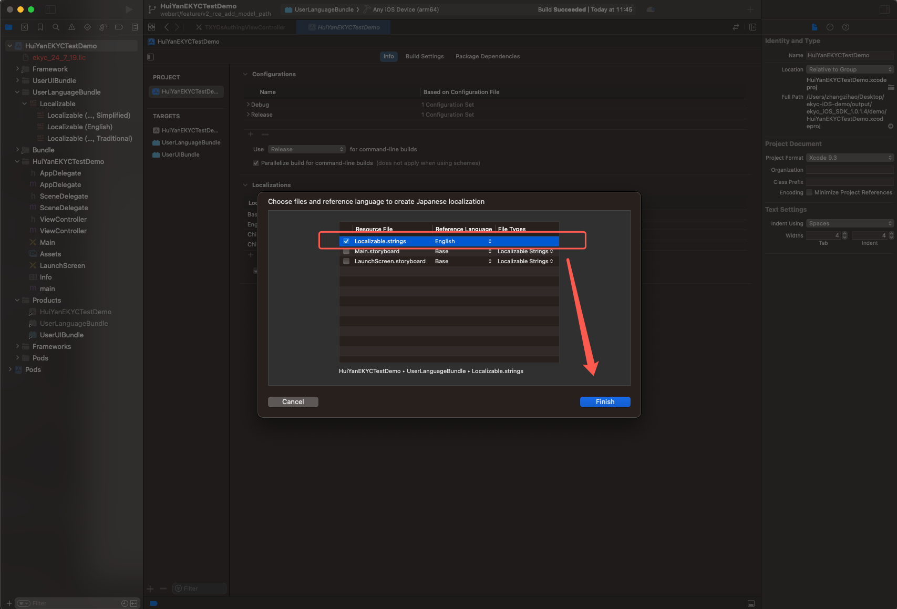This screenshot has width=897, height=609.
Task: Check the Main.storyboard checkbox
Action: [x=346, y=251]
